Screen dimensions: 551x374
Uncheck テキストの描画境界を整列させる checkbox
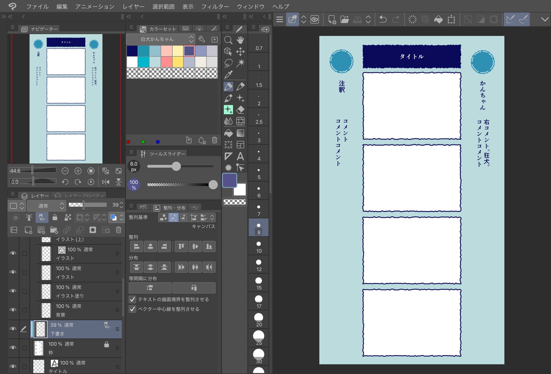click(x=133, y=300)
